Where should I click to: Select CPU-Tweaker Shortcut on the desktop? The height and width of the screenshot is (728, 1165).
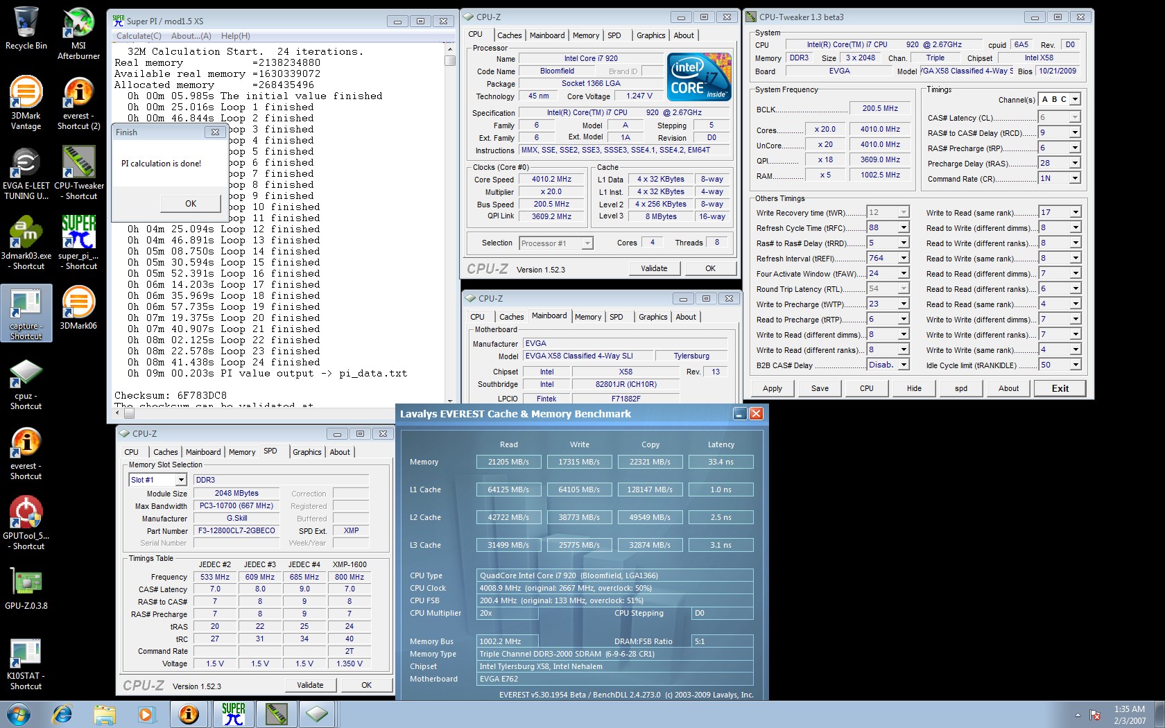coord(78,173)
